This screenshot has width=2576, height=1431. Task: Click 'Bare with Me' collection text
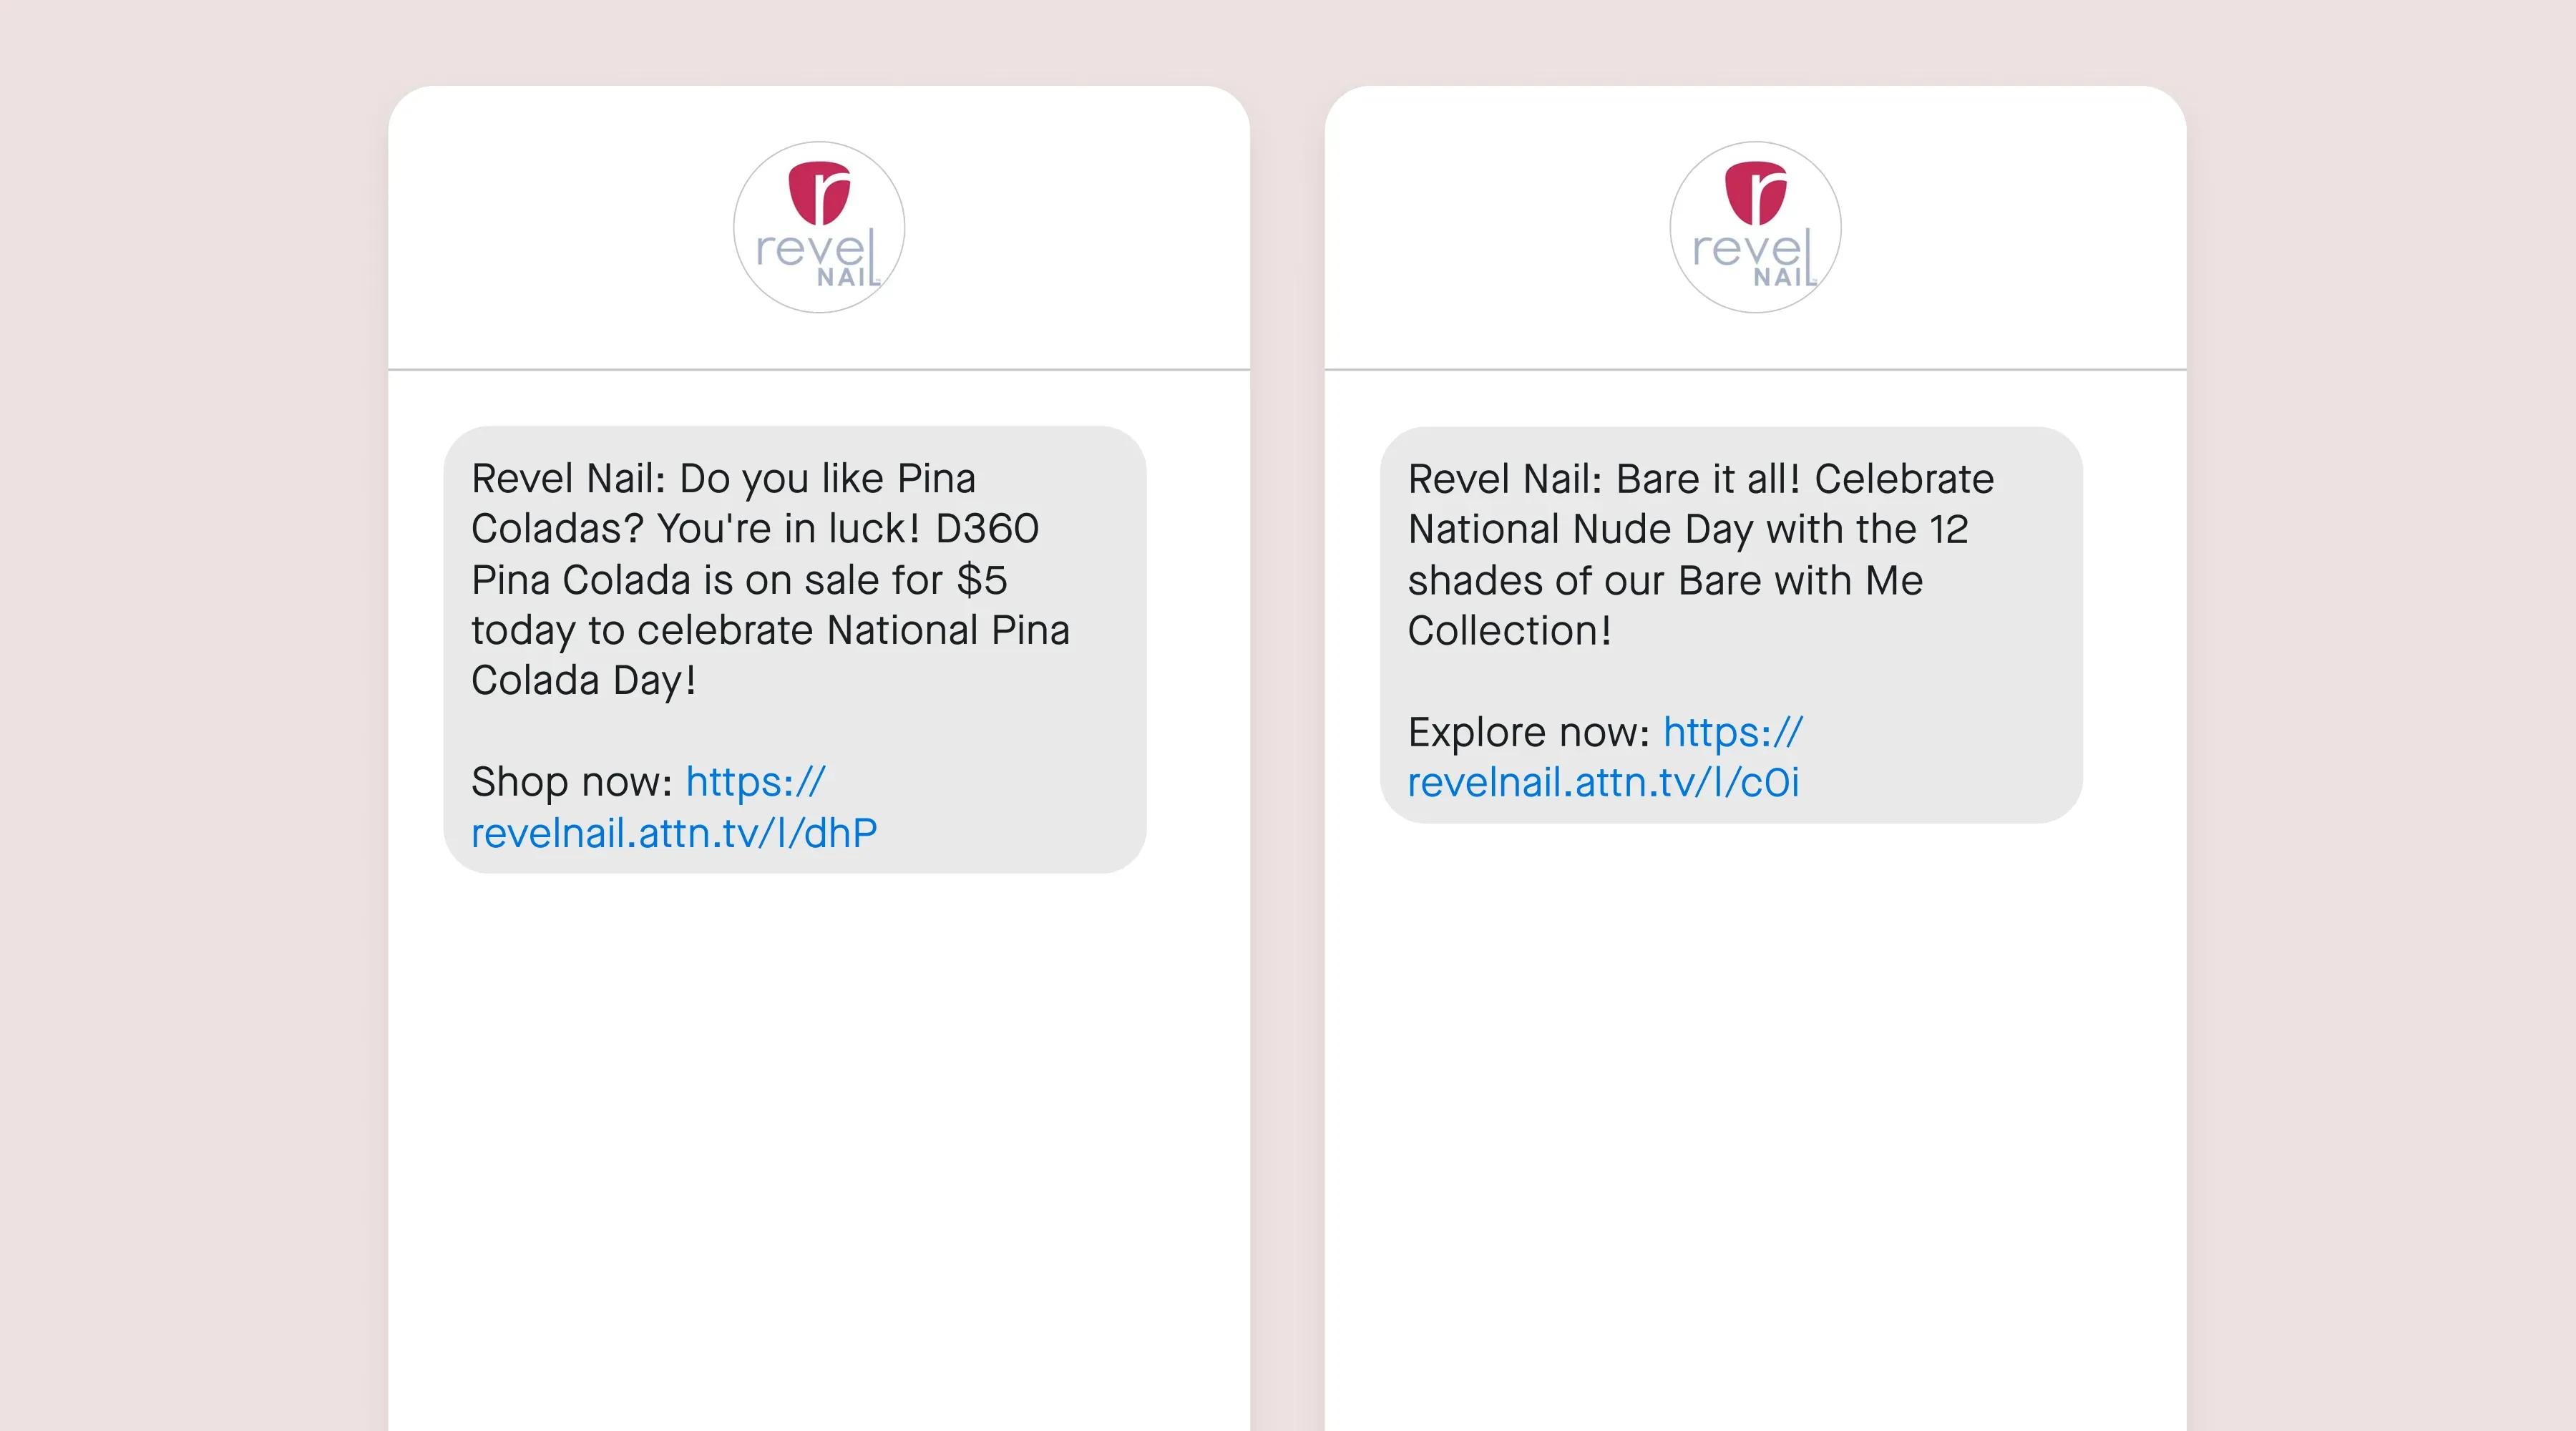[1800, 580]
